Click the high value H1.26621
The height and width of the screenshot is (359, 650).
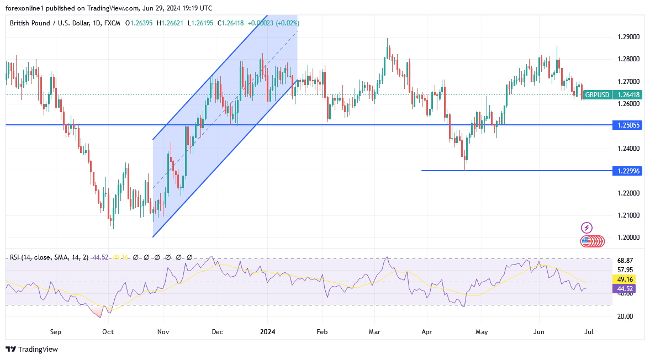170,23
